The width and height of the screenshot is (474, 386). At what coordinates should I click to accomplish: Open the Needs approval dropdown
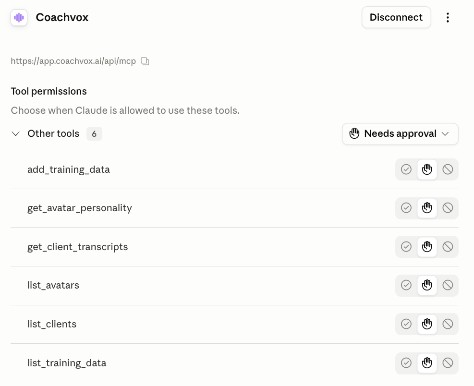[x=400, y=133]
